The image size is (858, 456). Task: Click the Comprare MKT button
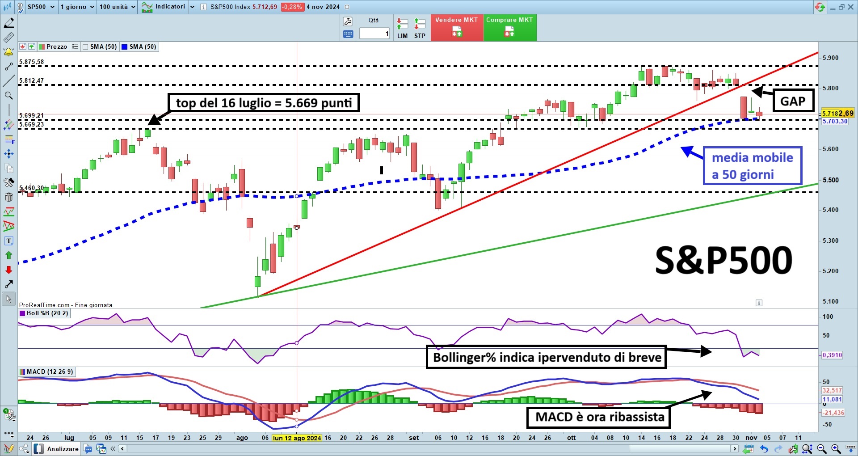tap(510, 28)
